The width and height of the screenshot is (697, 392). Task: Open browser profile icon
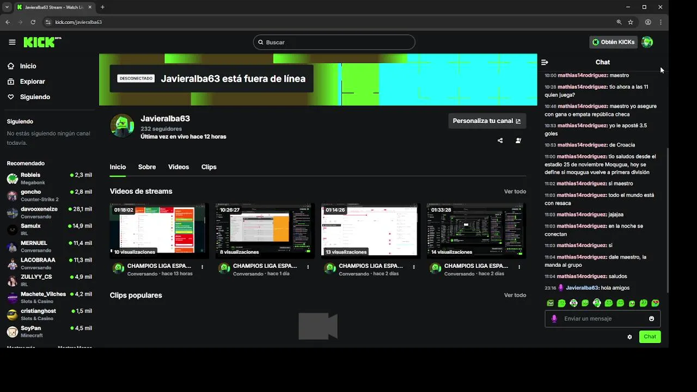[x=648, y=22]
